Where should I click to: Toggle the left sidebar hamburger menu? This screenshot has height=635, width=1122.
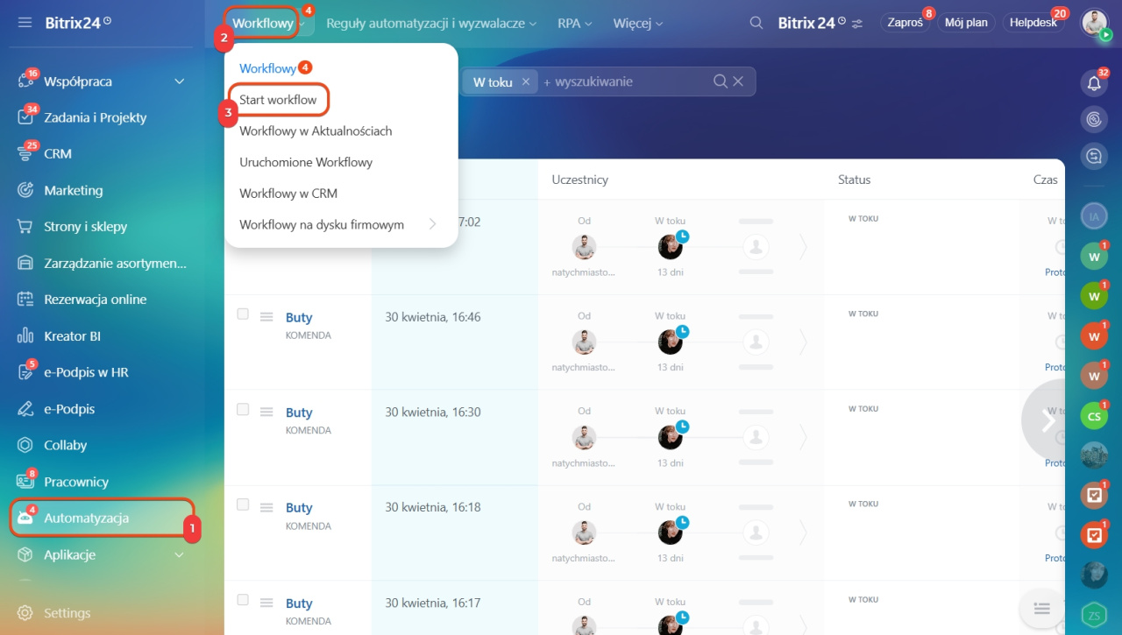[25, 23]
